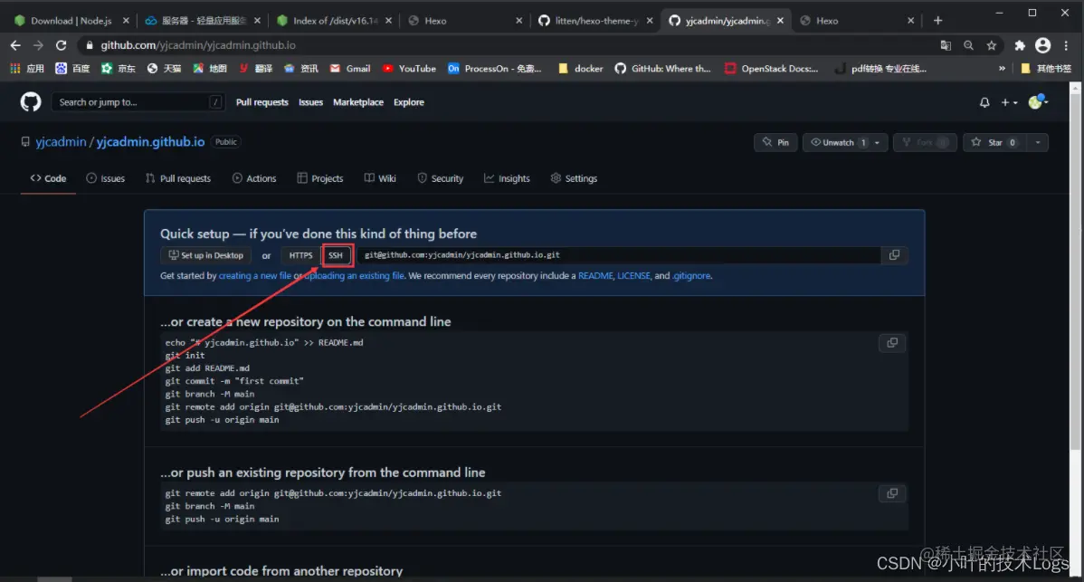Click Issues in top header
1084x582 pixels.
pos(310,102)
